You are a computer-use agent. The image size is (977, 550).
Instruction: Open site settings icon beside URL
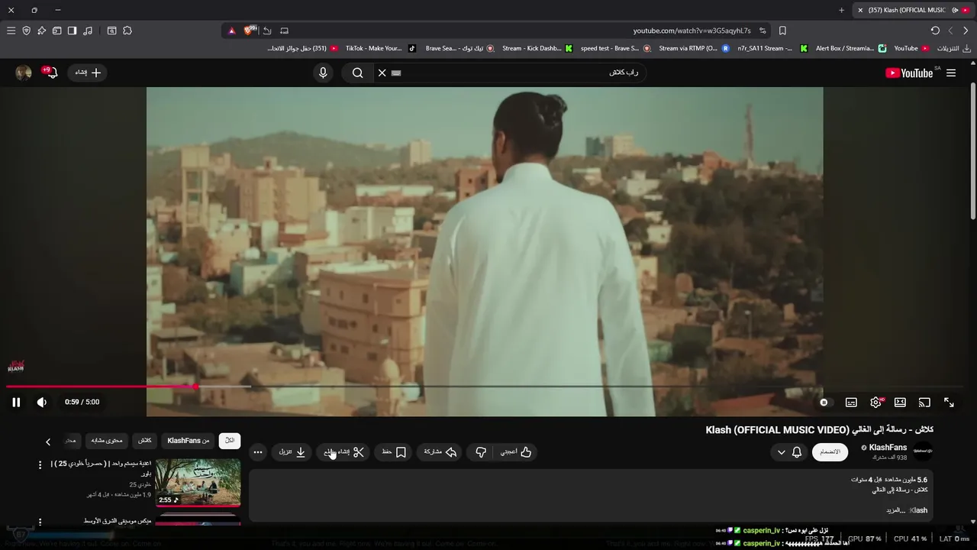(763, 31)
